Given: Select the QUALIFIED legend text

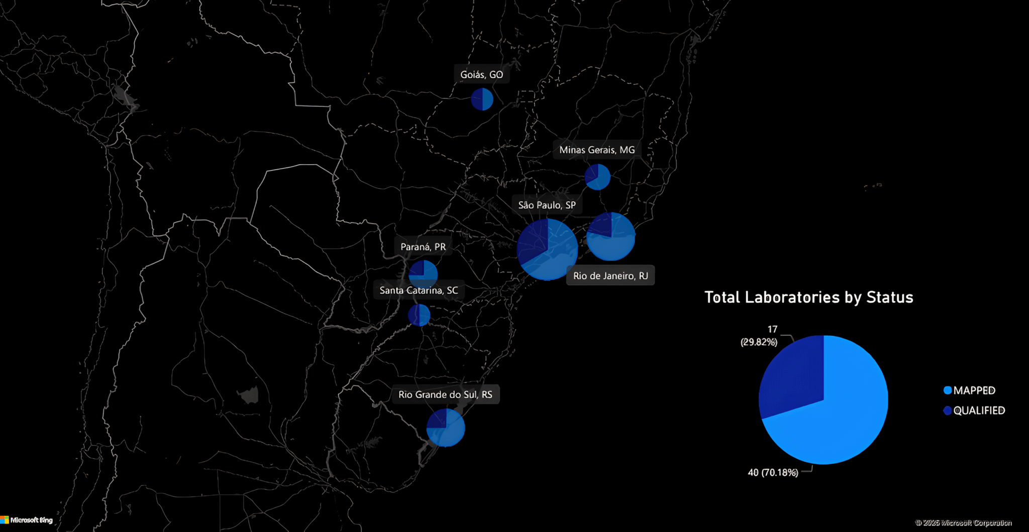Looking at the screenshot, I should (979, 411).
